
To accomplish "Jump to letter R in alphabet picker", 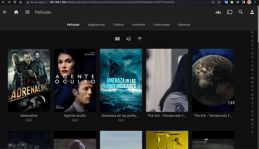I will [x=252, y=99].
